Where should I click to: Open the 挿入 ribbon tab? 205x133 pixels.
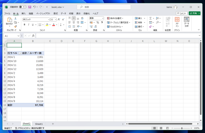tap(24, 14)
